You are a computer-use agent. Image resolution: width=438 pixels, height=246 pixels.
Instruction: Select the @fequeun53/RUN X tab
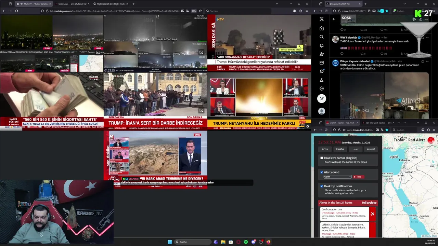[x=343, y=4]
